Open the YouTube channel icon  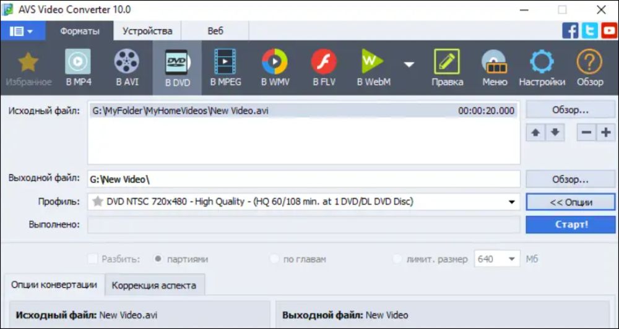tap(610, 30)
